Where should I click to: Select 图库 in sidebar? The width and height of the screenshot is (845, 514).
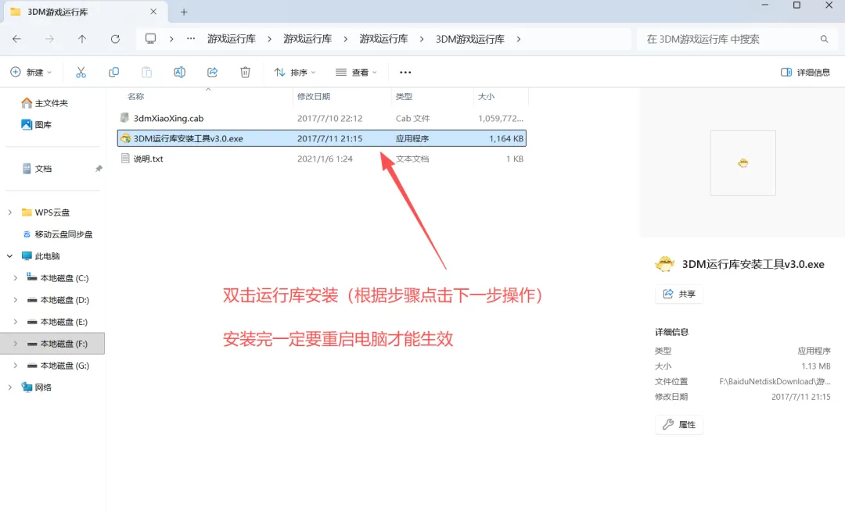coord(37,124)
